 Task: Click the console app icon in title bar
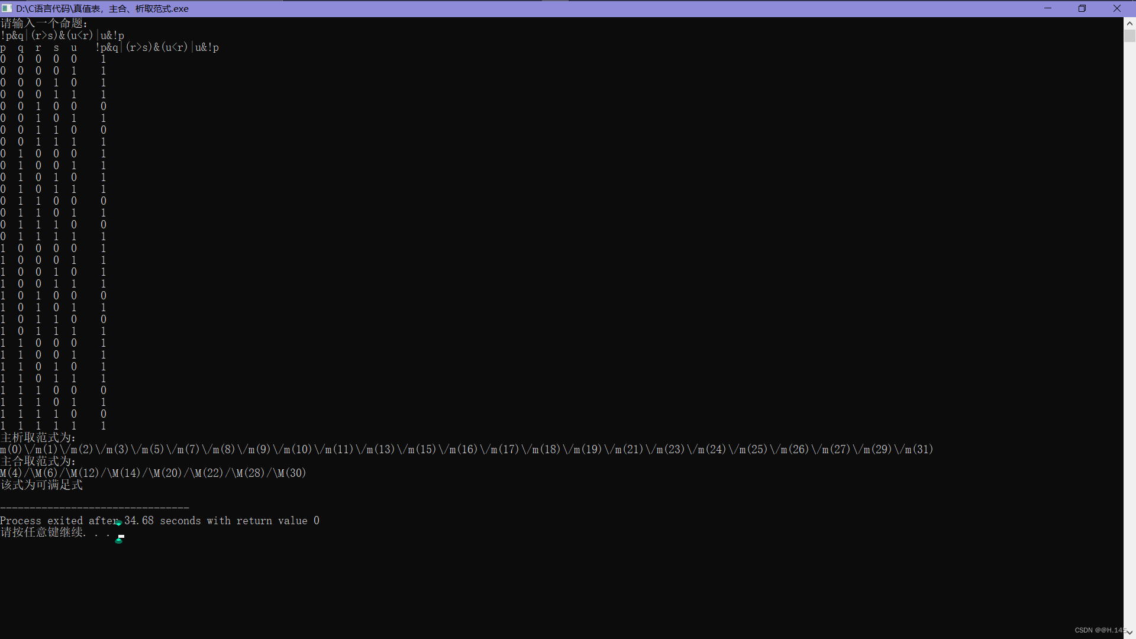[7, 8]
